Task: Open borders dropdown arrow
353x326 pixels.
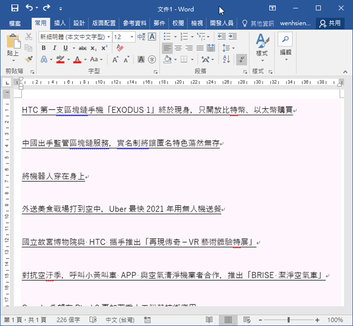Action: pyautogui.click(x=192, y=60)
